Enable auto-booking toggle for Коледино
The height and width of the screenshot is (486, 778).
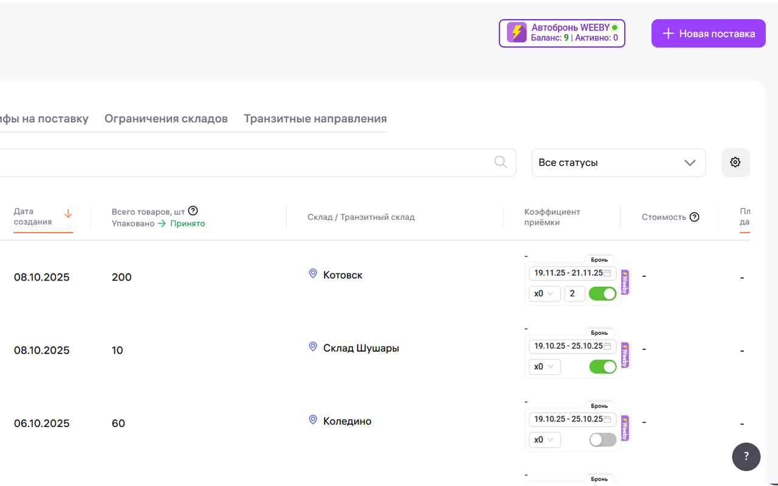pyautogui.click(x=603, y=440)
